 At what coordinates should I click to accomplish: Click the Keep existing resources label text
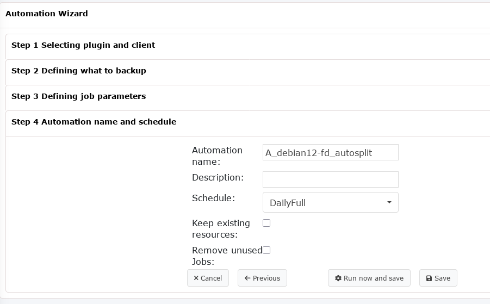221,229
